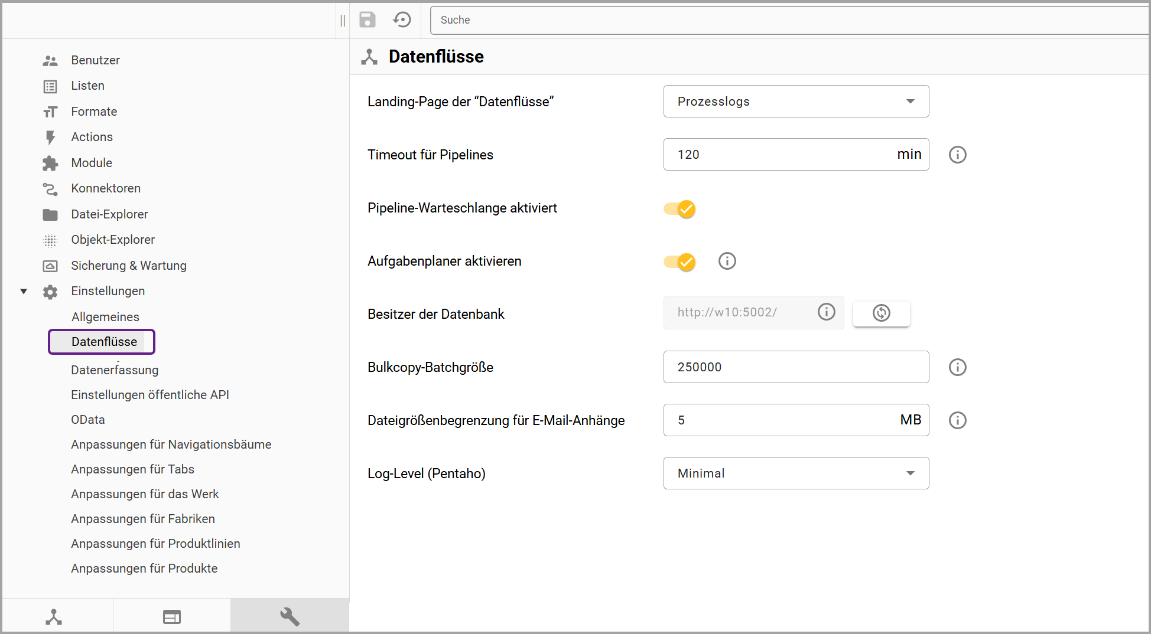Click the wrench tab at bottom
The width and height of the screenshot is (1151, 634).
pos(290,617)
